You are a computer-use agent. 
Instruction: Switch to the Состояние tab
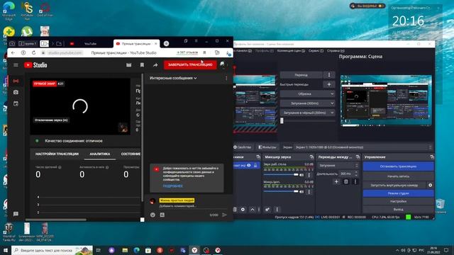pos(131,154)
